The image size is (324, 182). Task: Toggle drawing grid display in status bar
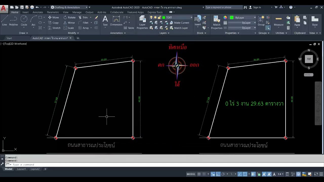(x=199, y=174)
